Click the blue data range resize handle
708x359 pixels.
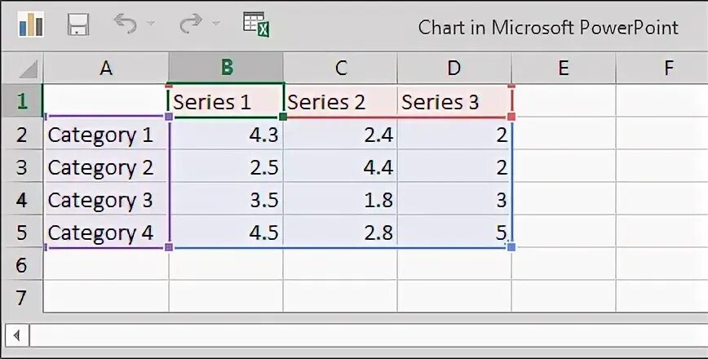click(x=511, y=246)
